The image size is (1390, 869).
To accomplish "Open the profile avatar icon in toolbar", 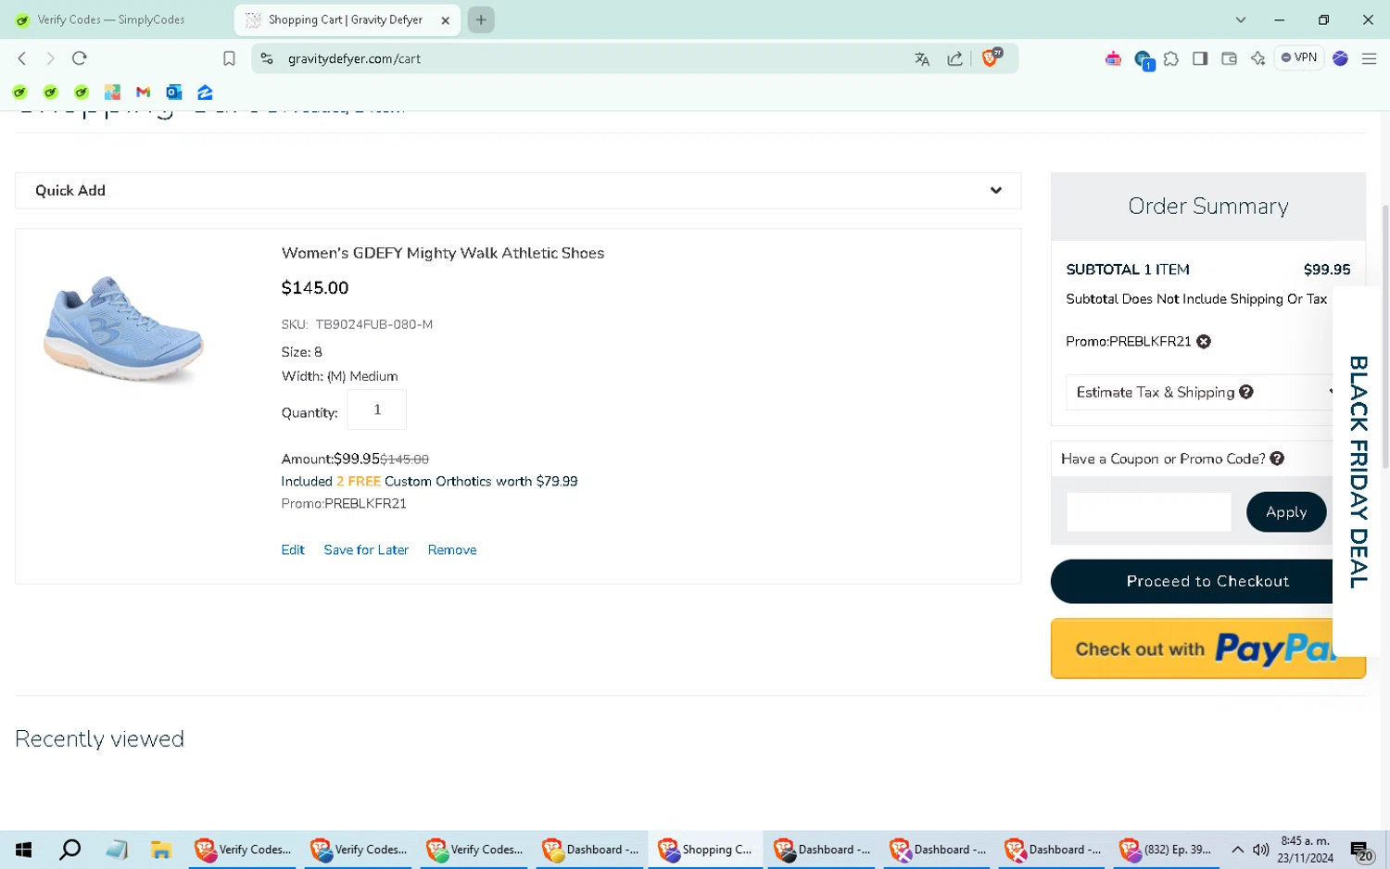I will 1340,58.
